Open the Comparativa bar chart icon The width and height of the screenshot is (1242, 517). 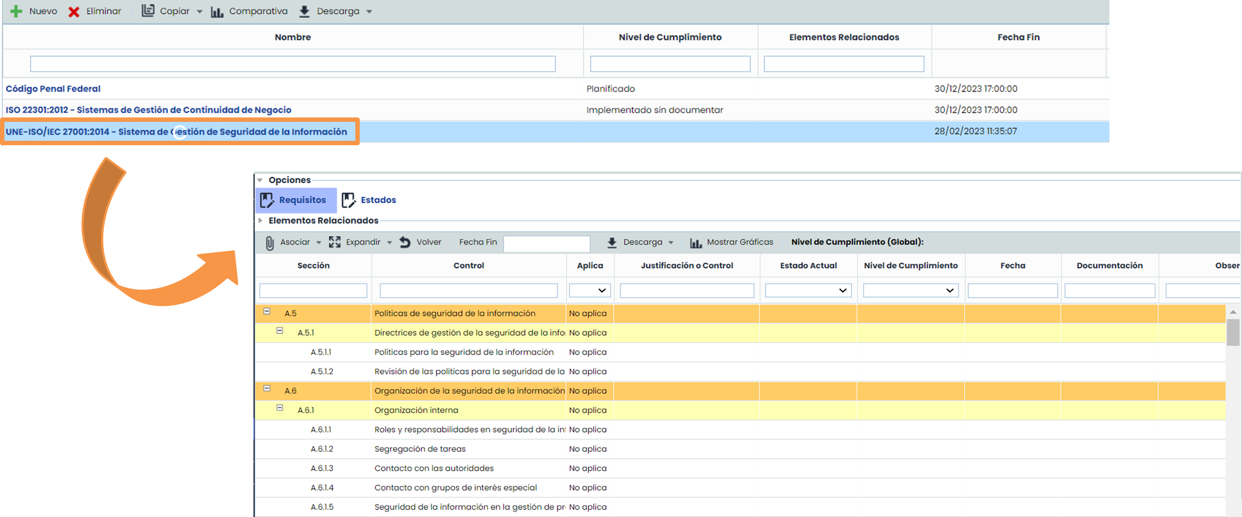(x=217, y=12)
